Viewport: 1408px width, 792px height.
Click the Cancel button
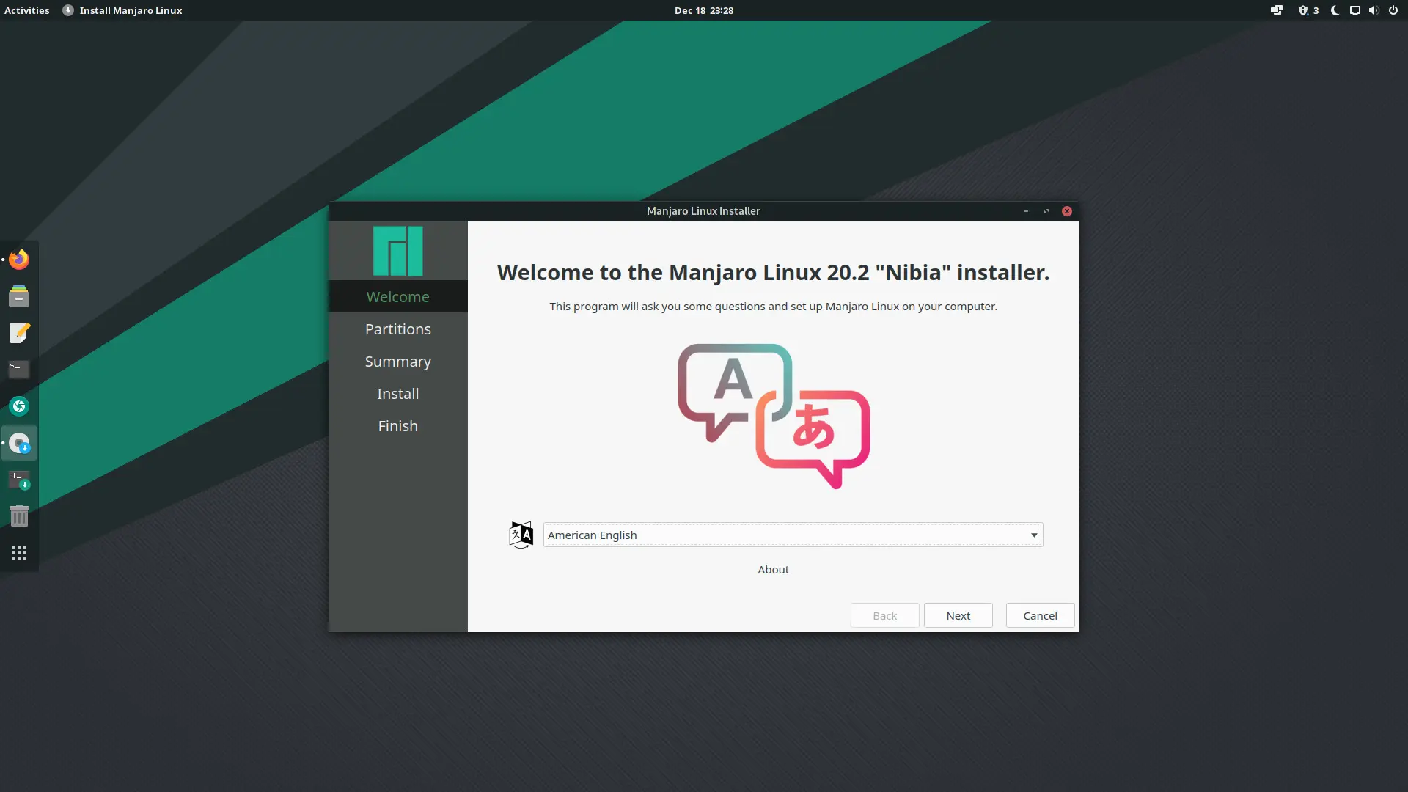[1040, 615]
